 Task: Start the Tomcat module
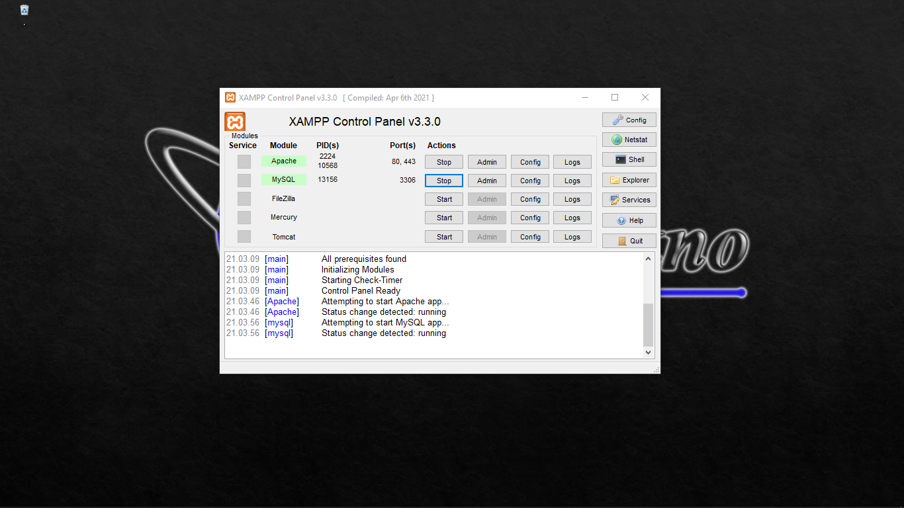click(x=444, y=237)
